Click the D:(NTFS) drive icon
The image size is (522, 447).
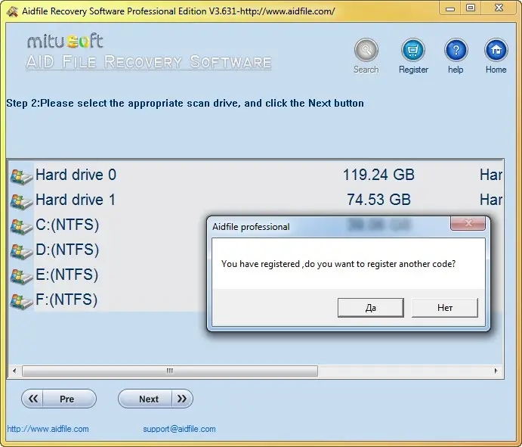tap(21, 251)
